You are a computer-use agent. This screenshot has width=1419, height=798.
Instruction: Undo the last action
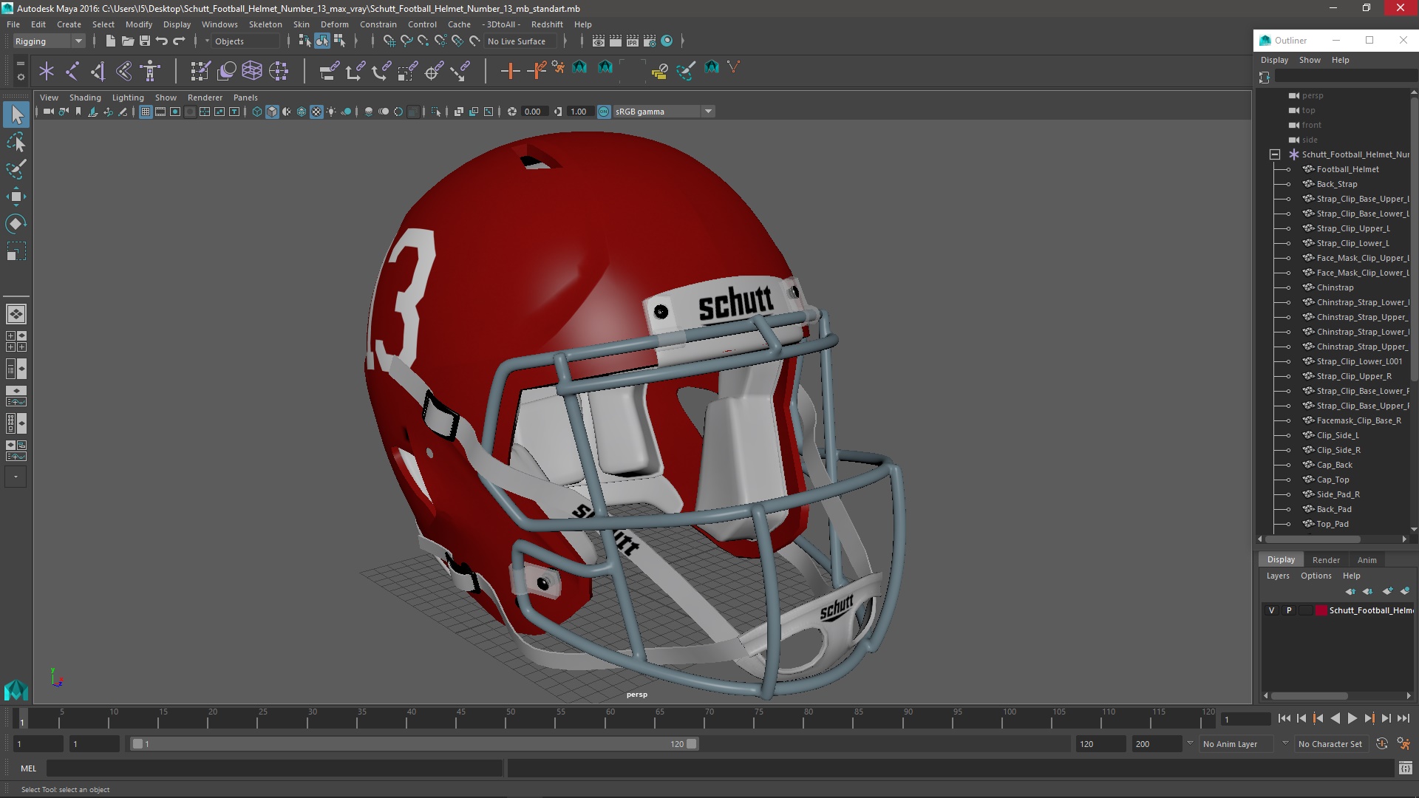pos(162,41)
